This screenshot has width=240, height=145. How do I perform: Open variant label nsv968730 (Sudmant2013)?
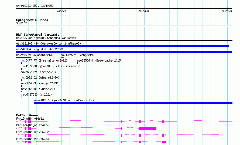pyautogui.click(x=35, y=55)
